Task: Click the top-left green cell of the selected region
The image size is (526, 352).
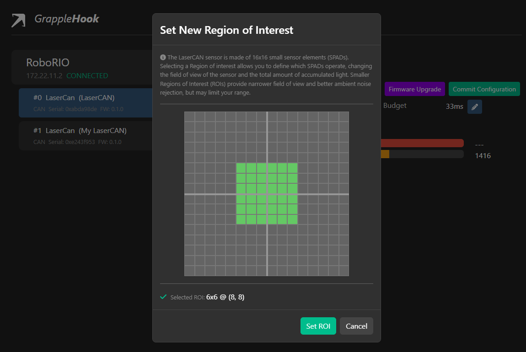Action: click(241, 168)
